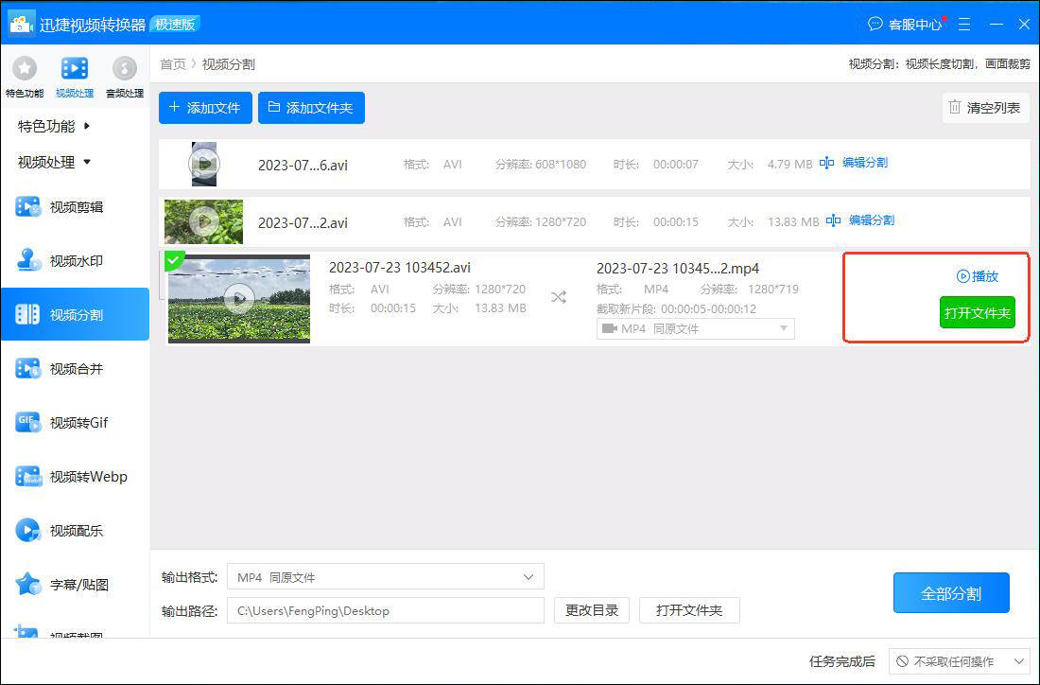This screenshot has width=1040, height=685.
Task: Expand the MP4 同原文件 dropdown in the split row
Action: click(x=695, y=327)
